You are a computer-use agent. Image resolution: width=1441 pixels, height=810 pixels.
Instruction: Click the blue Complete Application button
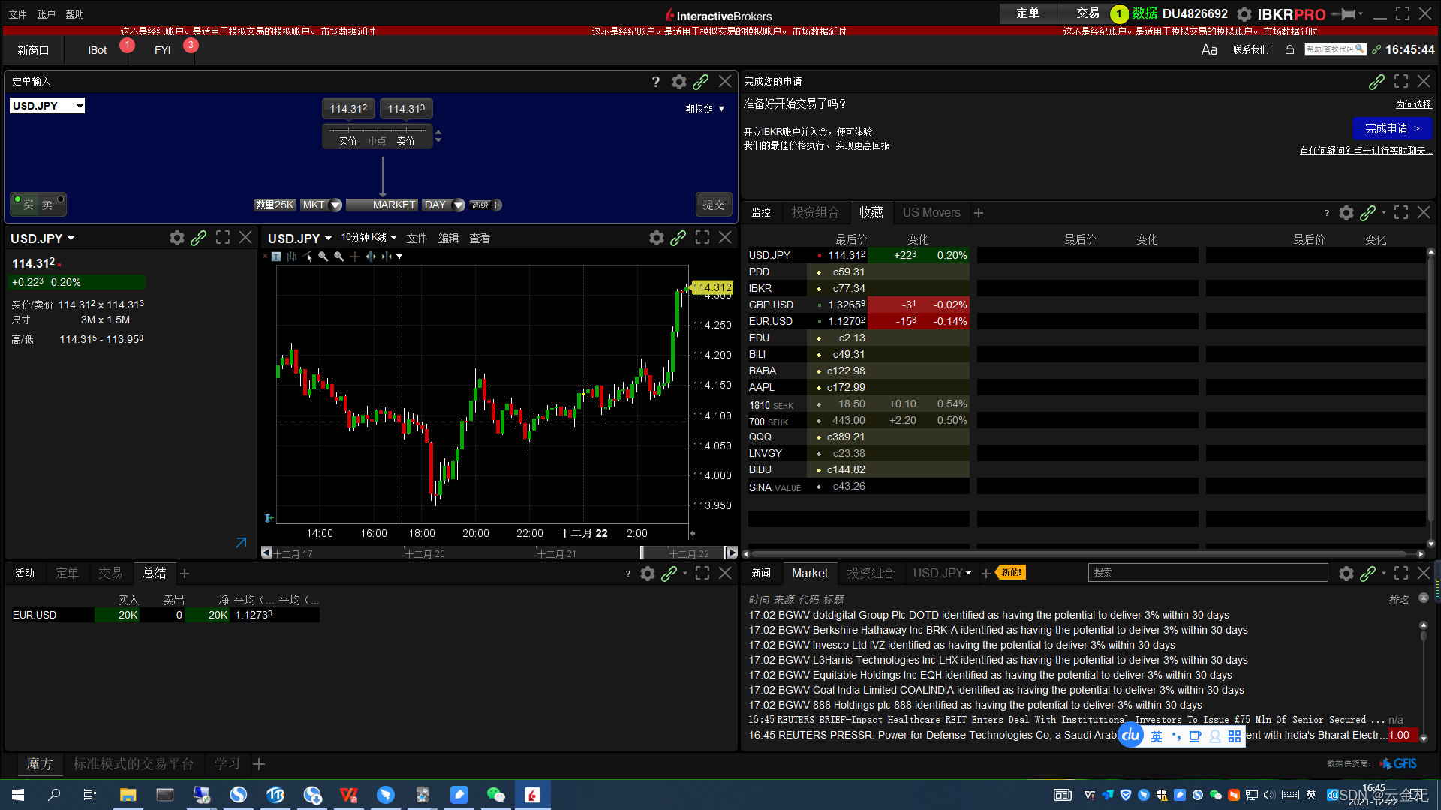click(1392, 129)
